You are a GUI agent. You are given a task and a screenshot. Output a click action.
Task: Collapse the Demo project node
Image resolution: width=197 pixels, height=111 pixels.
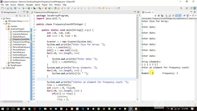click(2, 18)
